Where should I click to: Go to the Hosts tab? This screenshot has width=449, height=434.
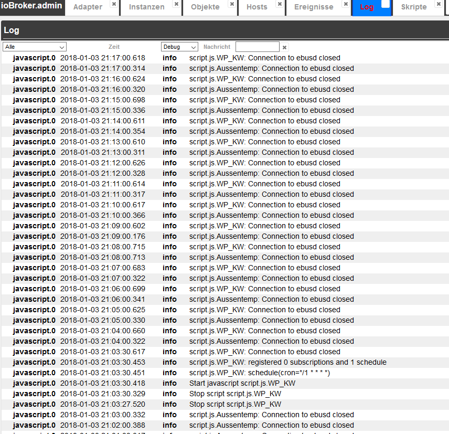(257, 7)
